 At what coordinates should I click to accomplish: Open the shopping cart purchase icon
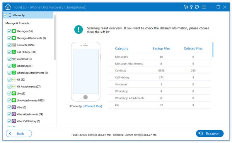coord(186,7)
